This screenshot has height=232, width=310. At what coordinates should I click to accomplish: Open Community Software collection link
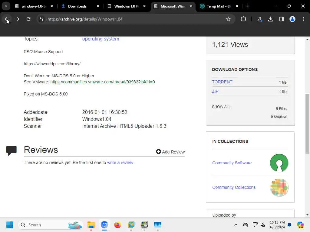tap(232, 163)
